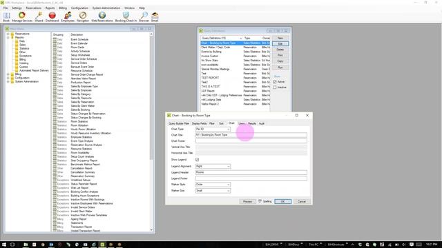Collapse the Reports tree node
This screenshot has width=442, height=248.
(8, 37)
